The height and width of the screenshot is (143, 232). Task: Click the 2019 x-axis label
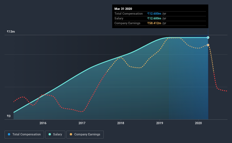click(x=159, y=123)
